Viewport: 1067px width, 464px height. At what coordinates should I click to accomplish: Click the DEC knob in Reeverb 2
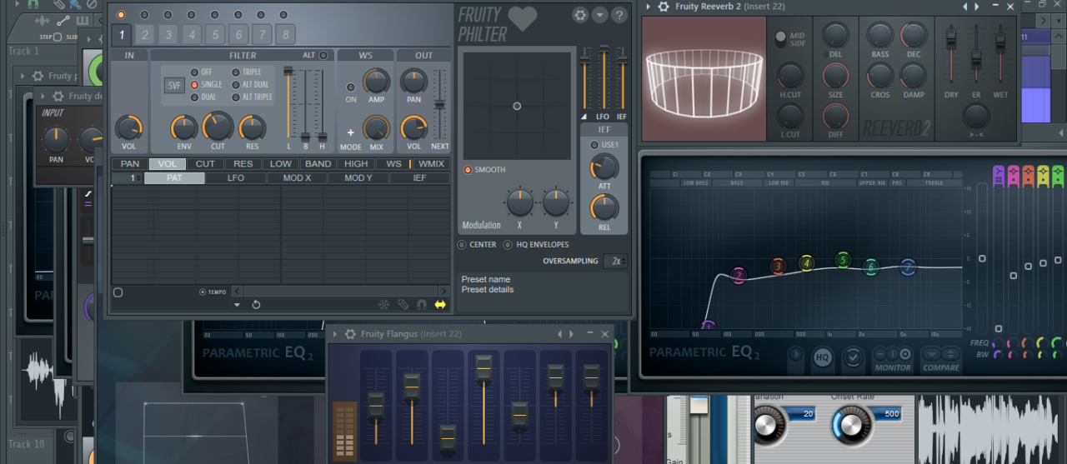point(914,36)
